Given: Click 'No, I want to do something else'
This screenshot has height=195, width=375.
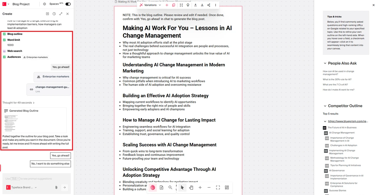Looking at the screenshot, I should (x=50, y=164).
